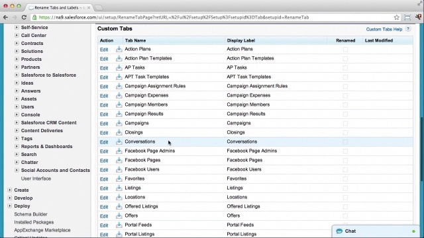This screenshot has height=238, width=424.
Task: Open Schema Builder in the sidebar
Action: coord(30,214)
